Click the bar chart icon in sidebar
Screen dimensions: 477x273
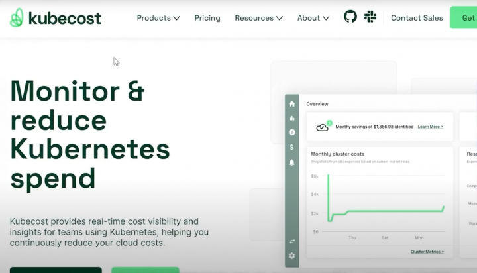291,118
